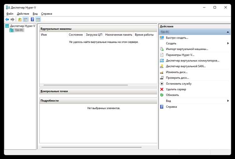Screen dimensions: 235x159
Task: Sort by the Имя column header
Action: [54, 34]
